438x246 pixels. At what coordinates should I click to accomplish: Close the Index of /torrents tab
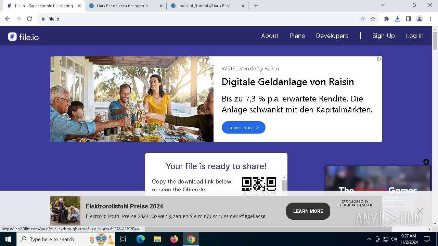243,6
